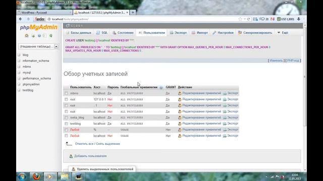Click Добавить пользователя link
Image resolution: width=323 pixels, height=181 pixels.
pyautogui.click(x=90, y=156)
